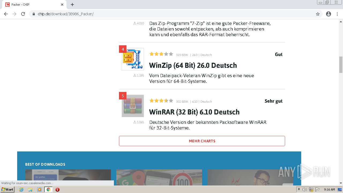Open the Action Center flag icon
The image size is (343, 193).
point(318,190)
